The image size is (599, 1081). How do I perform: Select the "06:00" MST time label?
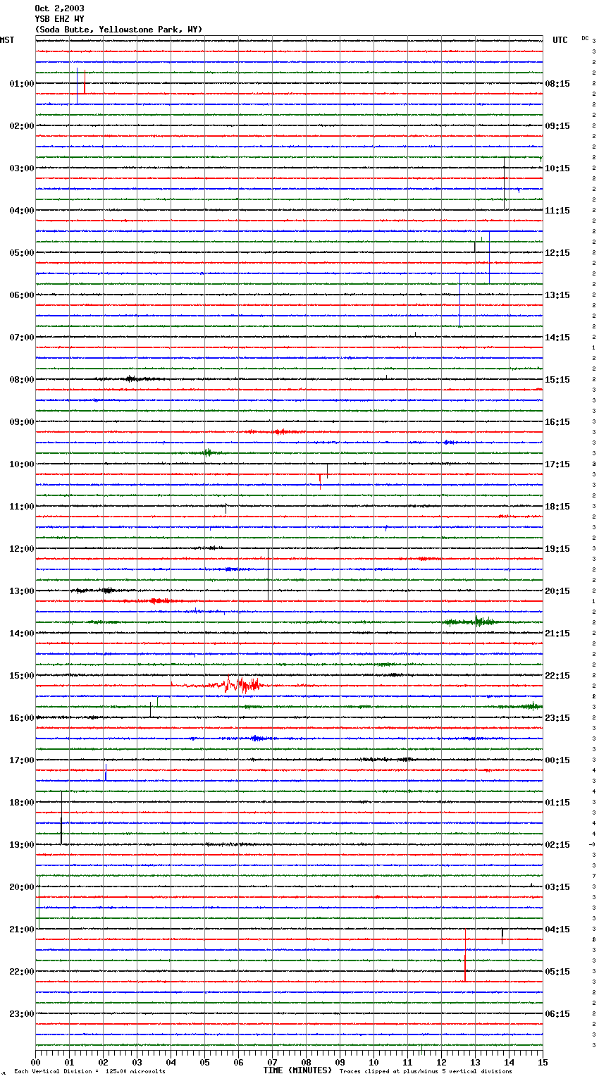click(x=22, y=295)
